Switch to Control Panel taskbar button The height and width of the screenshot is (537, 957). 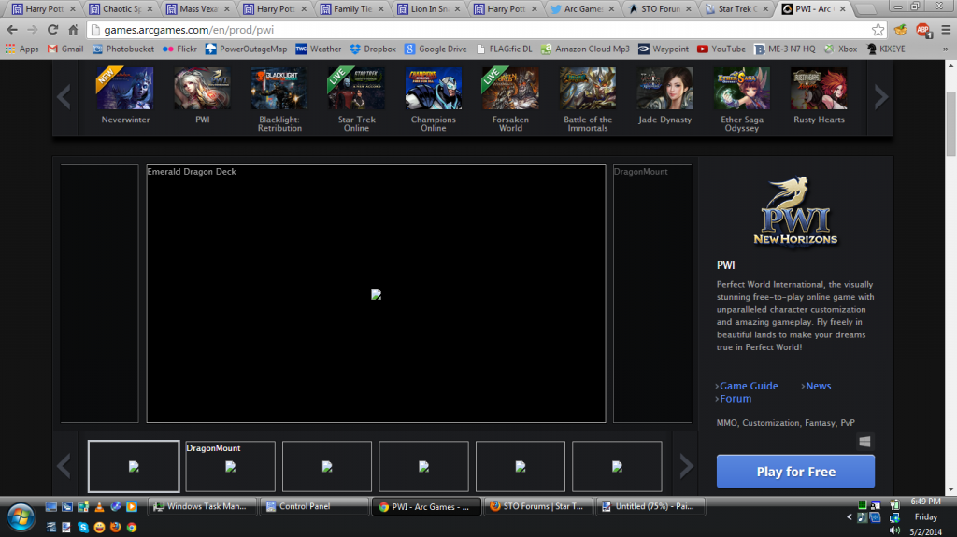(314, 506)
